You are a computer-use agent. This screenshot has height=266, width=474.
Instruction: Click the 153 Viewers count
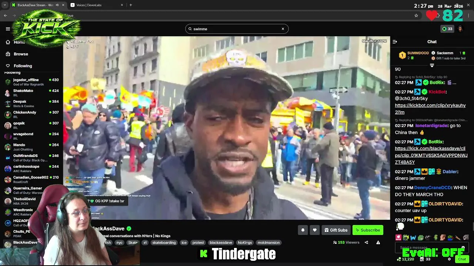(x=346, y=242)
